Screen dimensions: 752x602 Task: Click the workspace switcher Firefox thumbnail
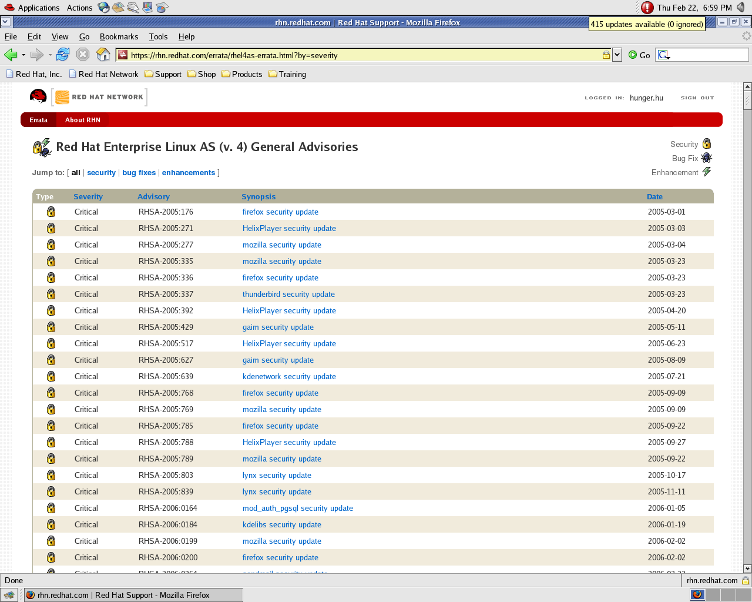point(697,595)
